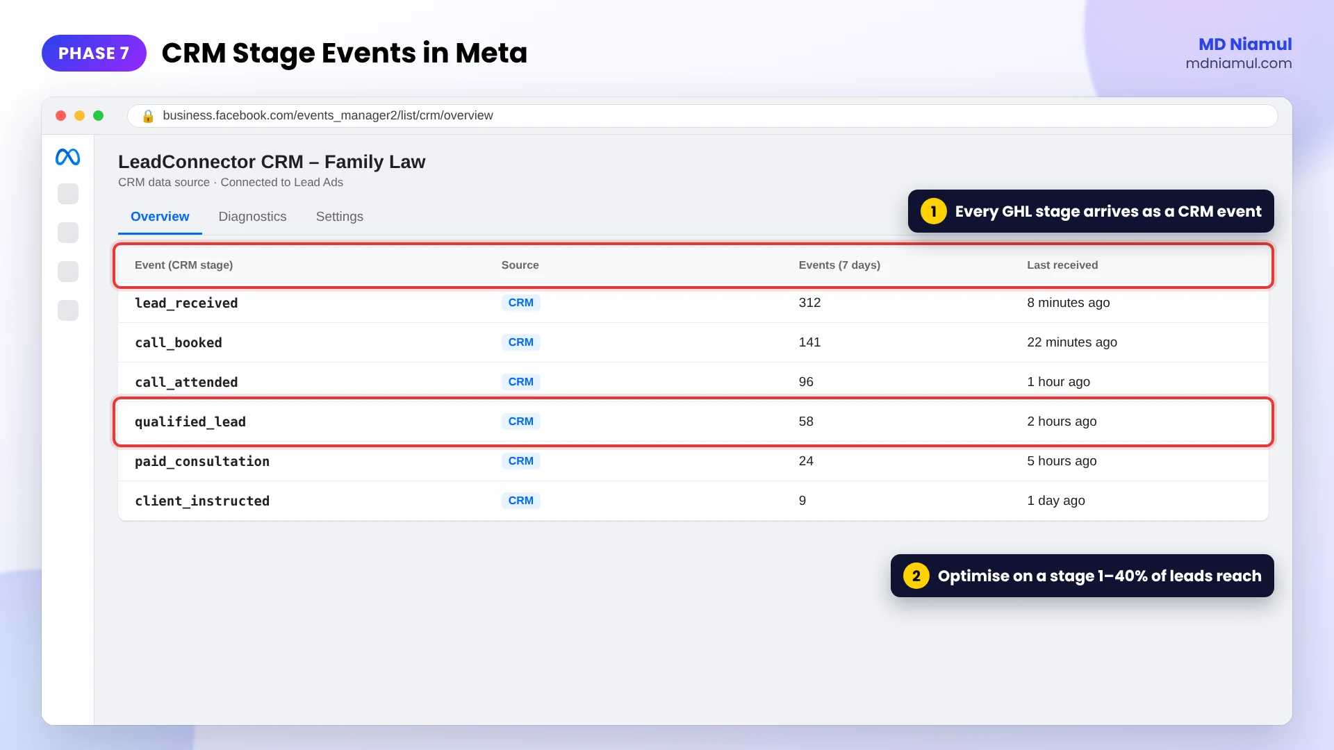Open the Settings tab
Screen dimensions: 1334x750
[x=340, y=217]
